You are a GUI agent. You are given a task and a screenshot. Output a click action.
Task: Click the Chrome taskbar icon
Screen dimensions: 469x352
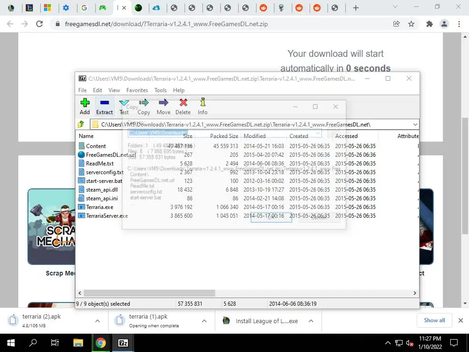click(x=100, y=343)
